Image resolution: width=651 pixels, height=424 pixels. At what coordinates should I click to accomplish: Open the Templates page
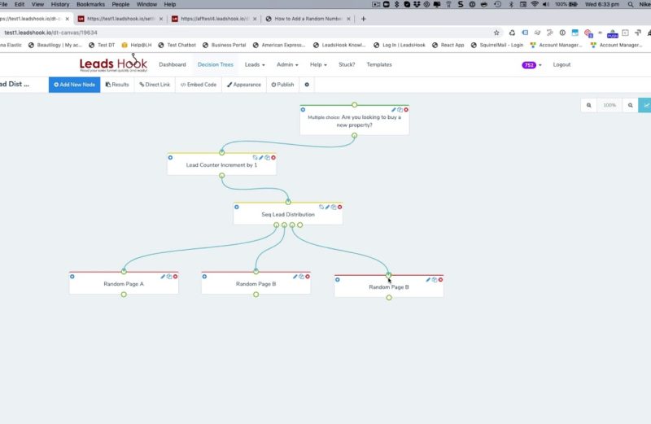379,64
